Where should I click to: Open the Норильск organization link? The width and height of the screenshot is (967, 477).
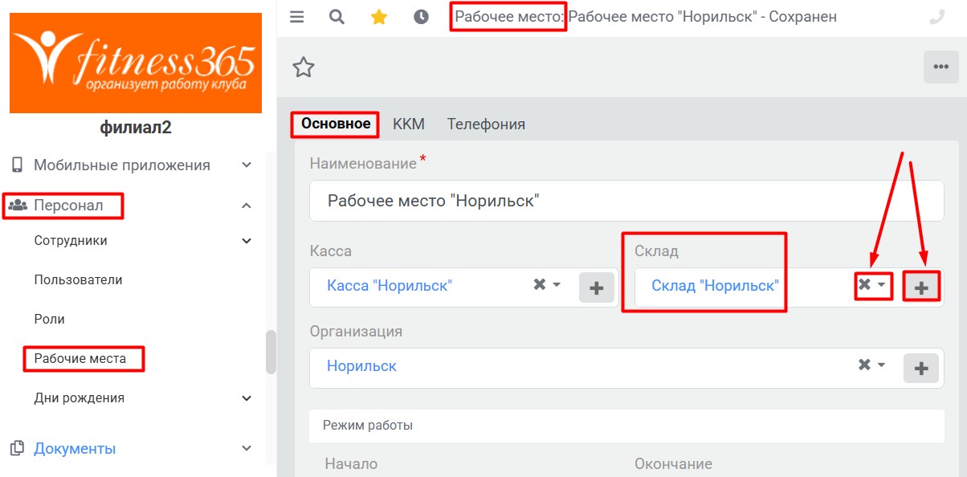point(361,366)
